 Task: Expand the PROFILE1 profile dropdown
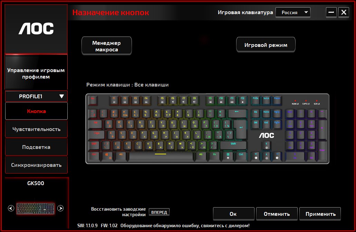[x=36, y=96]
